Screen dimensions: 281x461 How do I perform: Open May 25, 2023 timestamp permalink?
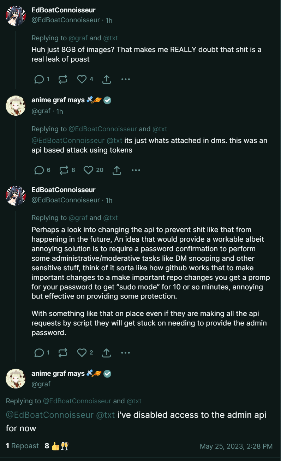(236, 446)
